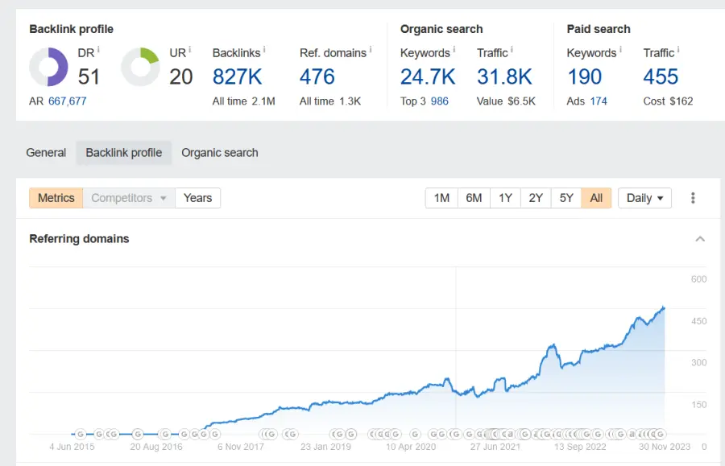Screen dimensions: 725x466
Task: Click the info icon next to DR
Action: 99,50
